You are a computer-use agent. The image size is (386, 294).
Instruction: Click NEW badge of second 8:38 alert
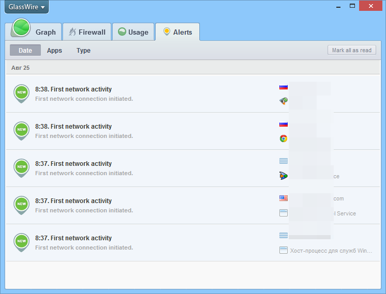coord(21,131)
